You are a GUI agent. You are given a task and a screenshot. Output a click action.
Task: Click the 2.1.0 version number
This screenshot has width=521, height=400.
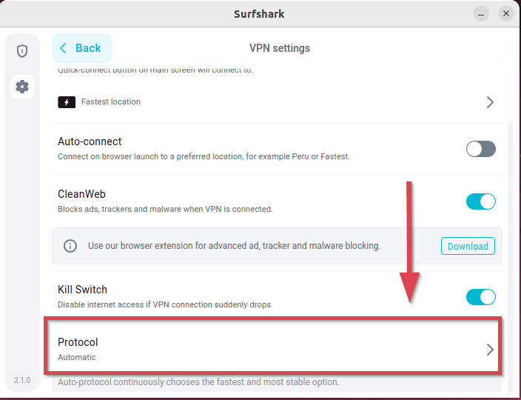(22, 380)
